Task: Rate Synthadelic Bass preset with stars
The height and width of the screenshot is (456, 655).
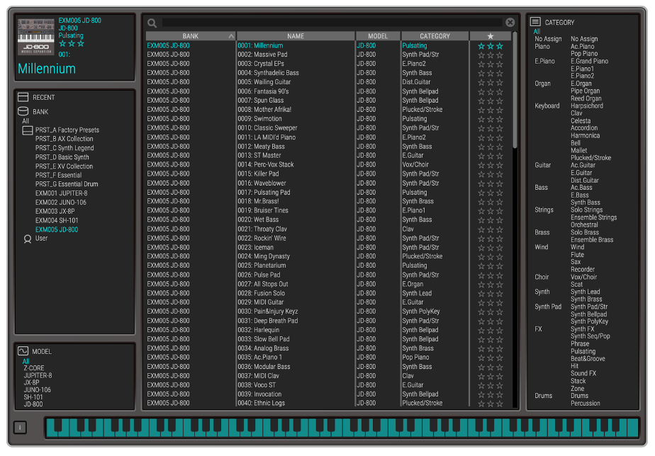Action: pyautogui.click(x=491, y=74)
